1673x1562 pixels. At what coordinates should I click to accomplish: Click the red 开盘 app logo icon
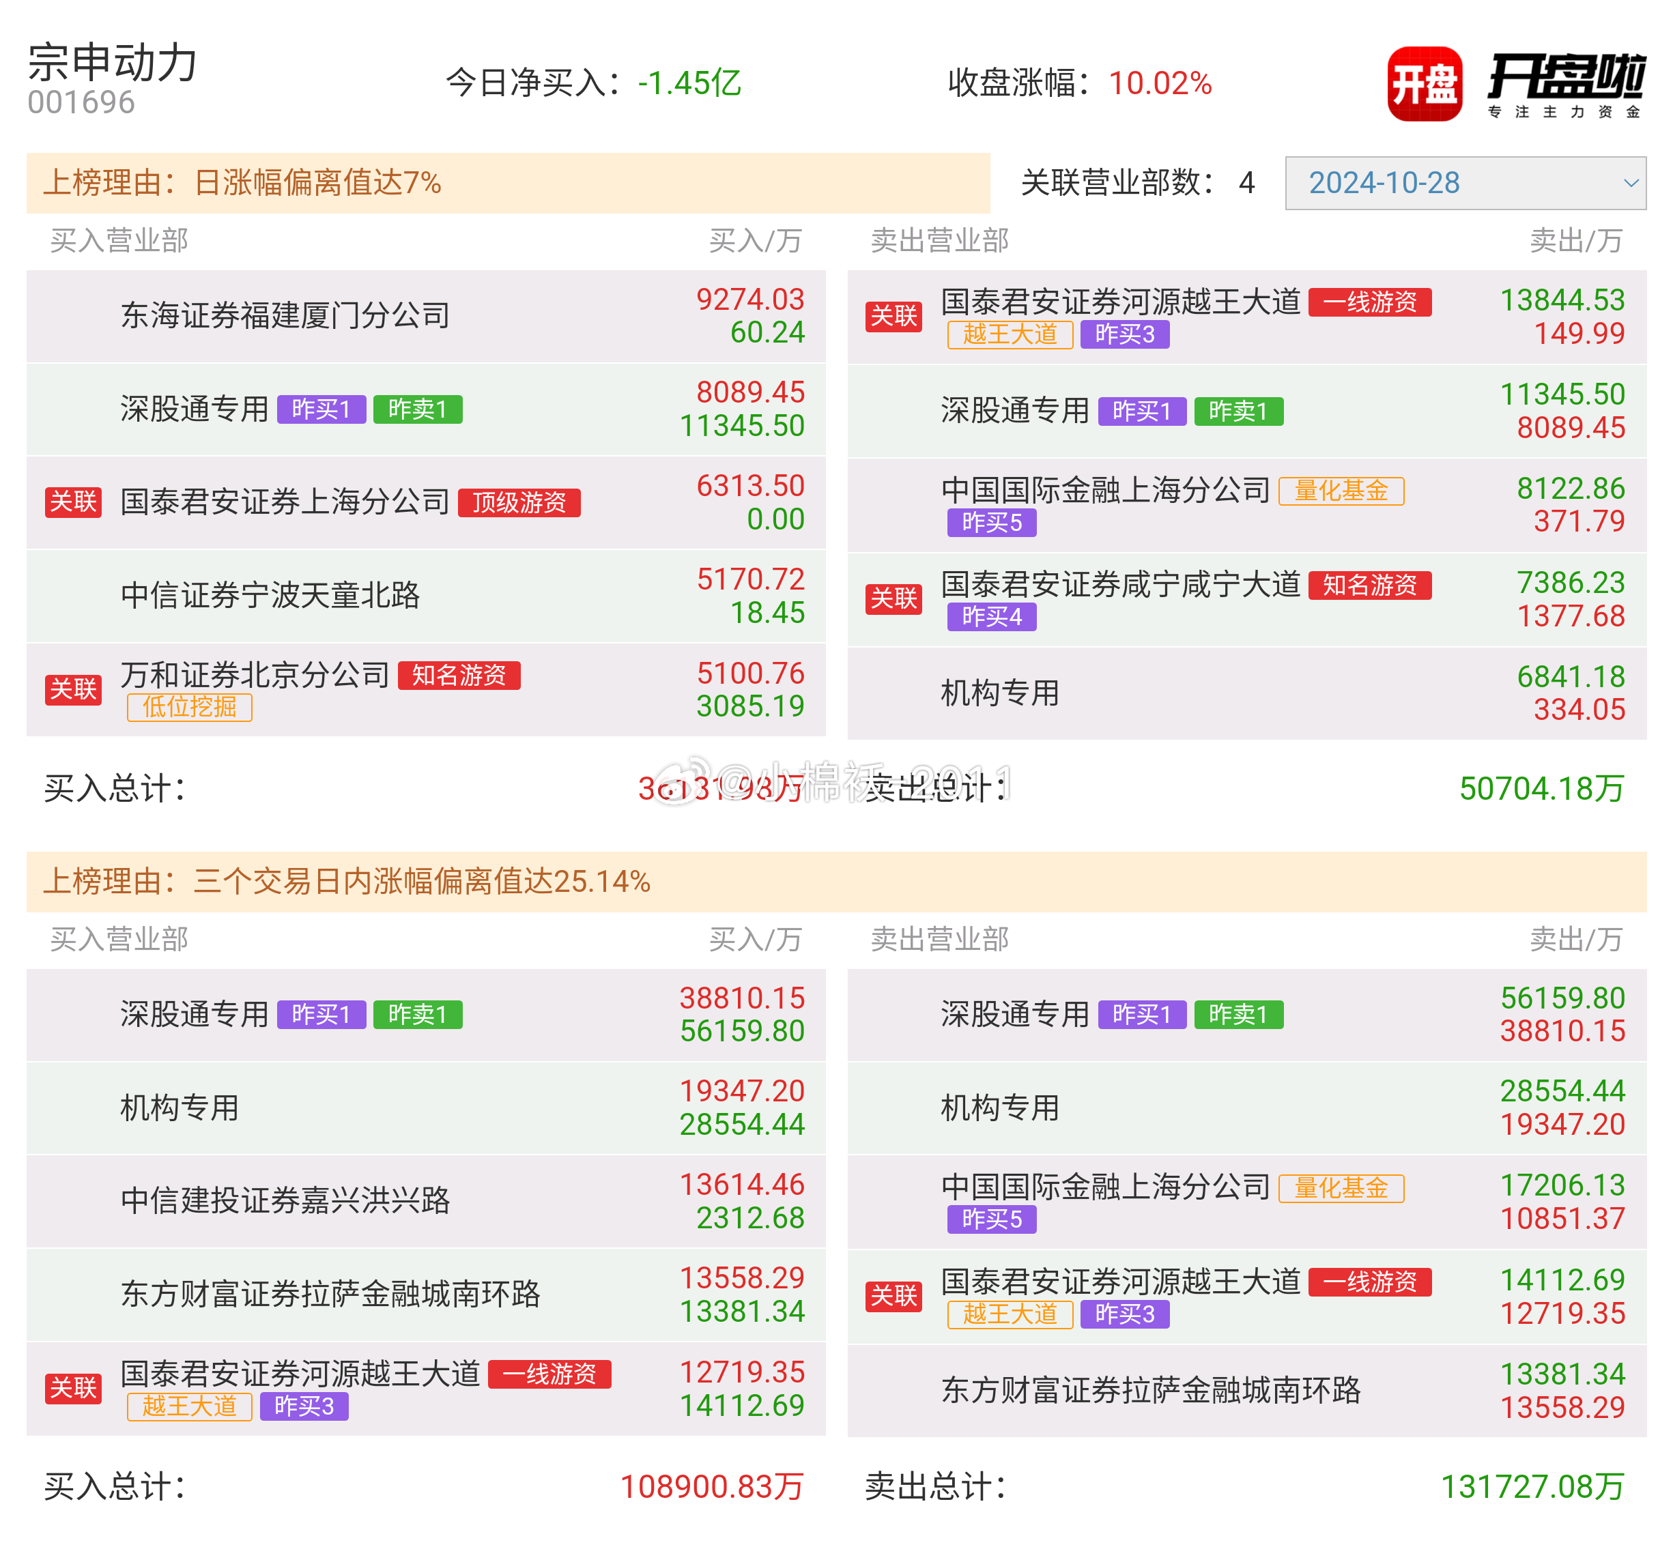coord(1424,83)
